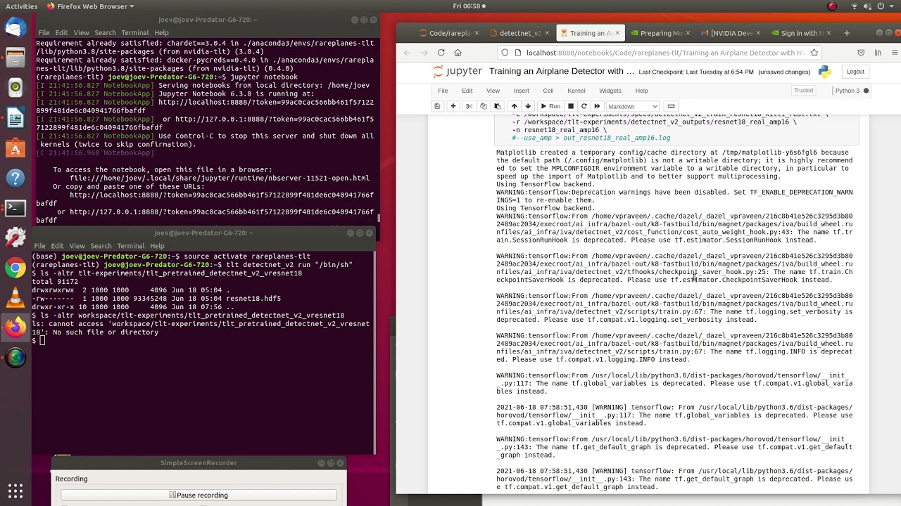Click the Firefox icon in the dock
This screenshot has height=506, width=901.
click(15, 327)
